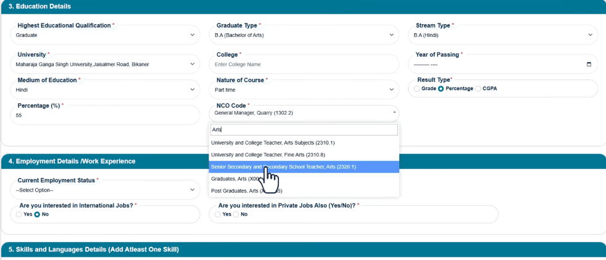
Task: Select the Percentage result type radio
Action: pos(441,89)
